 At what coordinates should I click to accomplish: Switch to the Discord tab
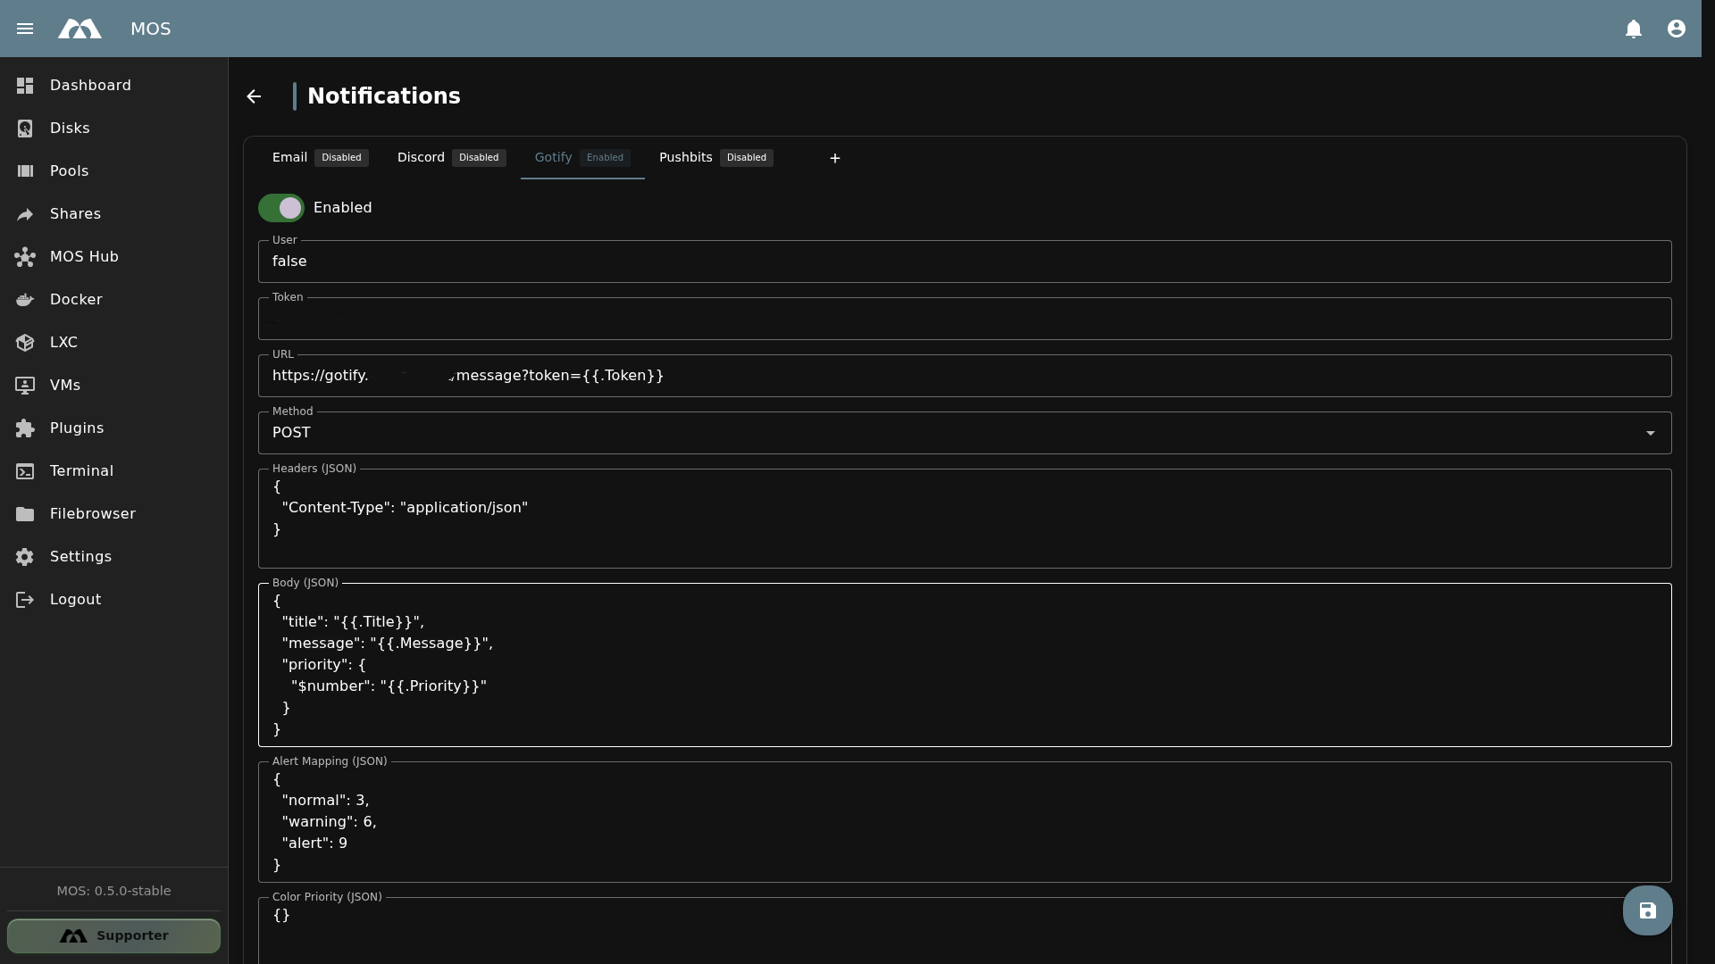point(452,158)
